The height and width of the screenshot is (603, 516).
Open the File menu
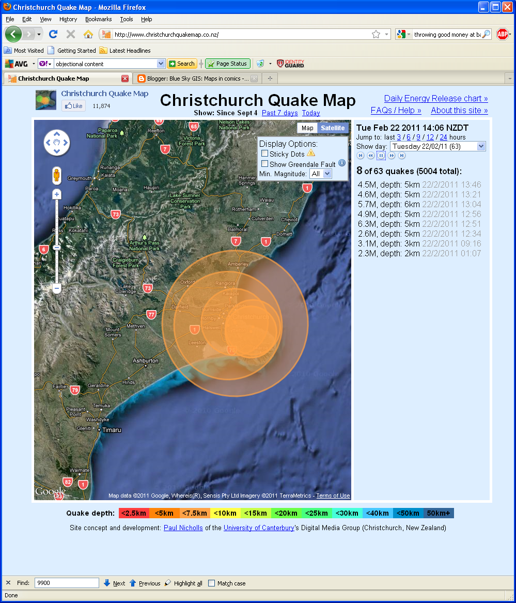(x=10, y=19)
